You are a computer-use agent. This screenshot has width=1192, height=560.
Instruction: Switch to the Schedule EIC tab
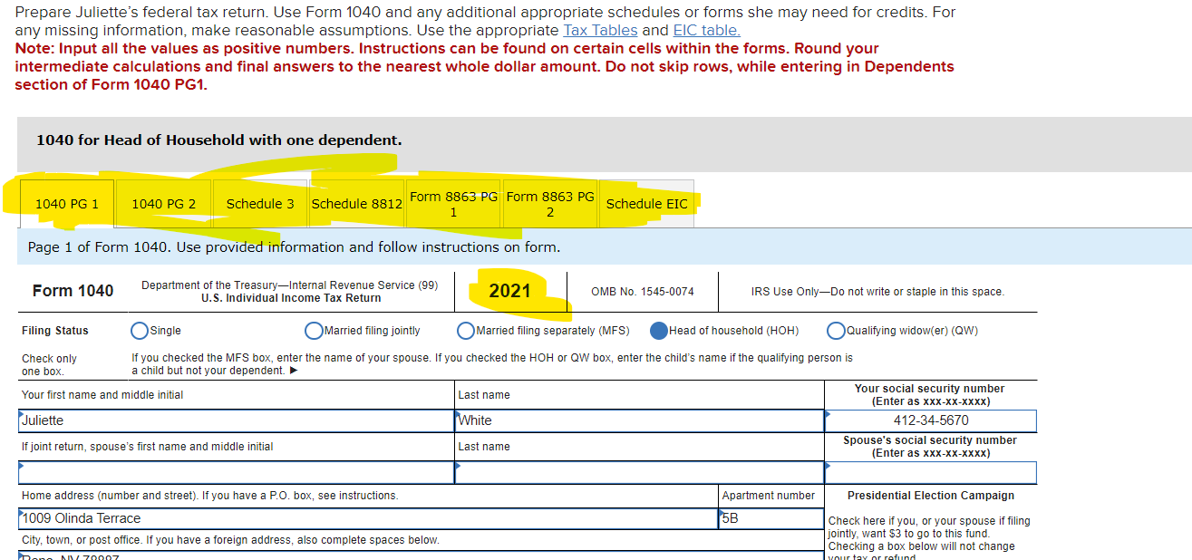pyautogui.click(x=647, y=203)
